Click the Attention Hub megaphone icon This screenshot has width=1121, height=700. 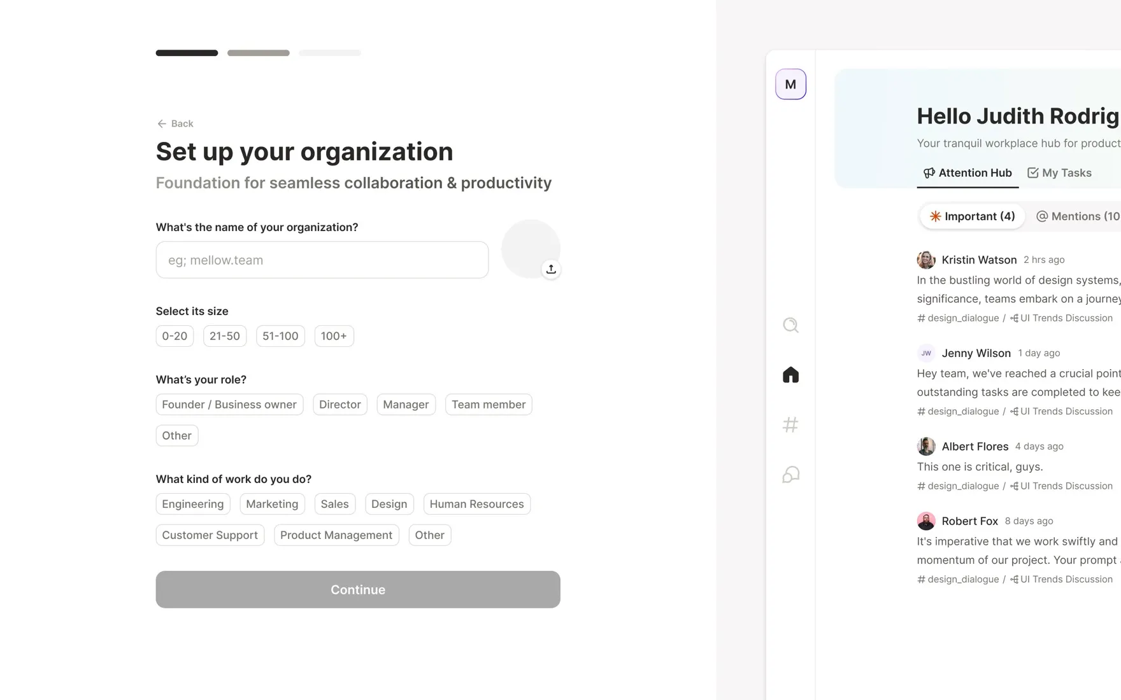(929, 173)
